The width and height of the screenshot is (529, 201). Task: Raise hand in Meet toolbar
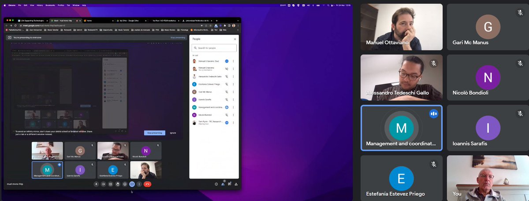118,184
